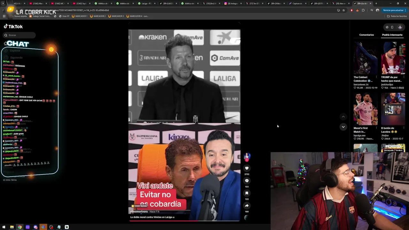Viewport: 409px width, 230px height.
Task: Click the get-app phone icon at top right
Action: (x=392, y=27)
